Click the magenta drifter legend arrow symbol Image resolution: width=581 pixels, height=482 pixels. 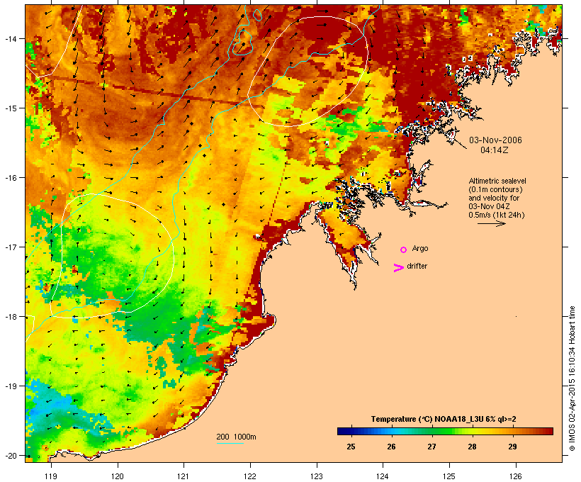tap(398, 268)
